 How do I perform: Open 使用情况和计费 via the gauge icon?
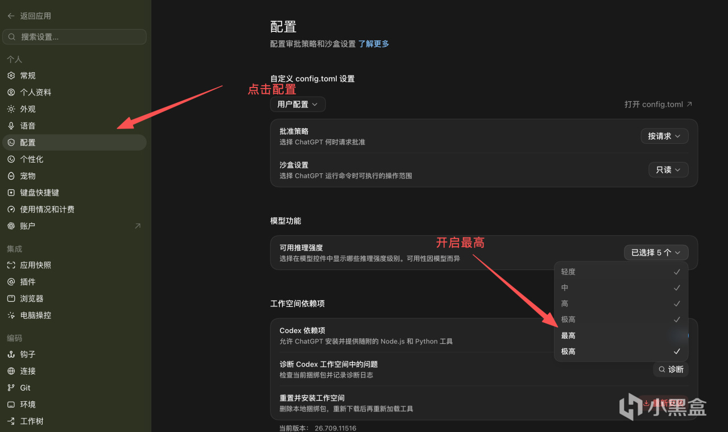click(11, 209)
